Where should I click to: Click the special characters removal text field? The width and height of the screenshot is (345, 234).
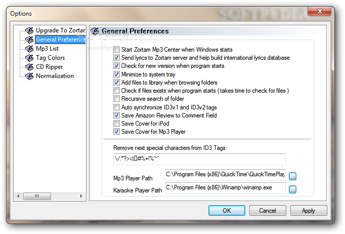199,159
